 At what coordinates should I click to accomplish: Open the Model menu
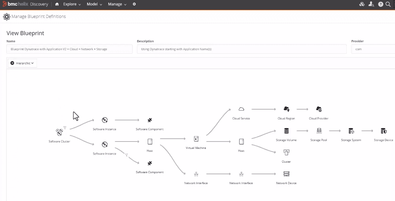point(94,4)
